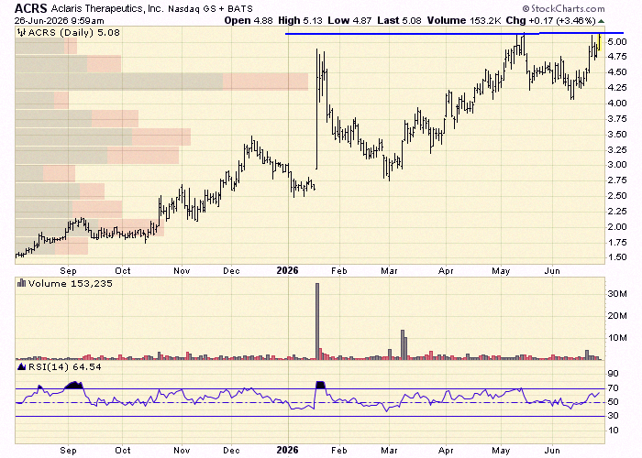Click the High 5.13 value
The width and height of the screenshot is (642, 458).
[300, 20]
